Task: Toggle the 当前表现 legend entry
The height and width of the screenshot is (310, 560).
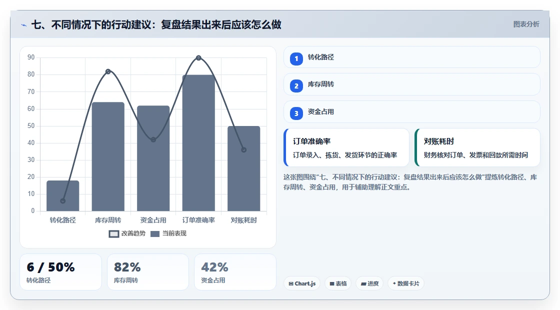Action: tap(168, 233)
